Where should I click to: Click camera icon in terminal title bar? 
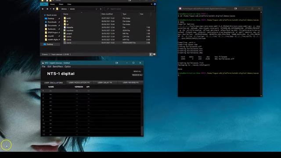tap(236, 9)
